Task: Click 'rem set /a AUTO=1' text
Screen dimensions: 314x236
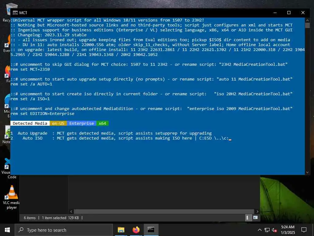Action: point(32,84)
